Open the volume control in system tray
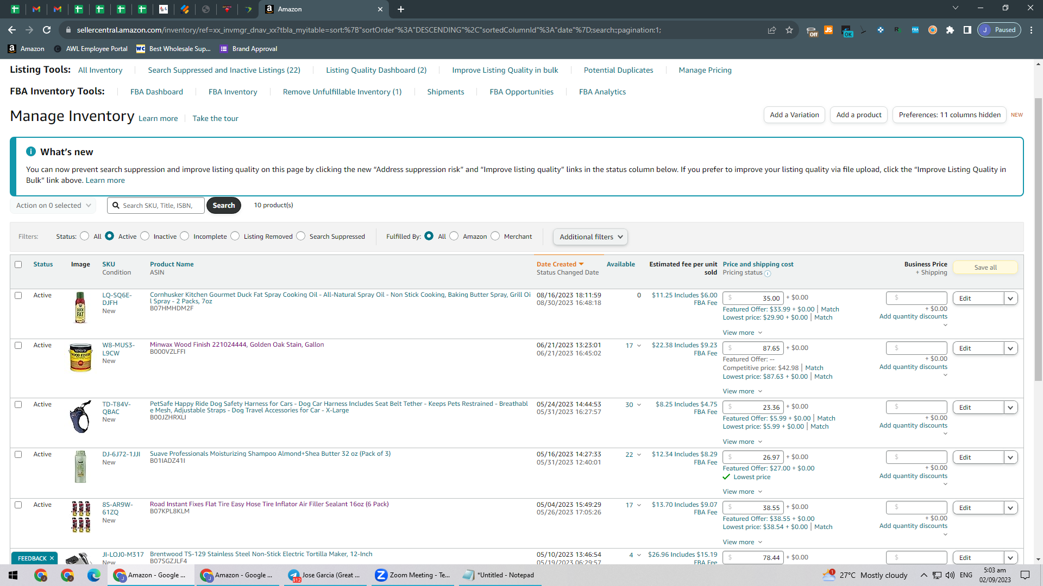 (x=950, y=575)
